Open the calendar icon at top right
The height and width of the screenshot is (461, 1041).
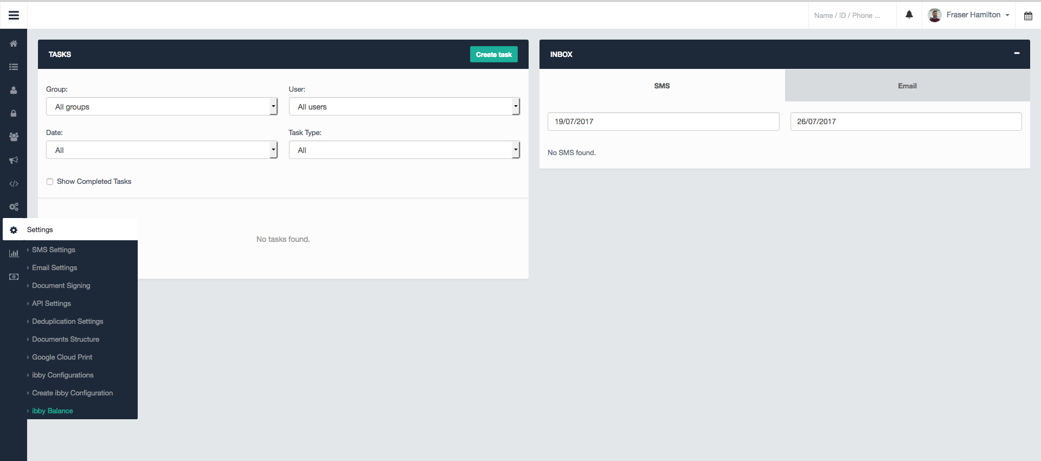tap(1027, 16)
